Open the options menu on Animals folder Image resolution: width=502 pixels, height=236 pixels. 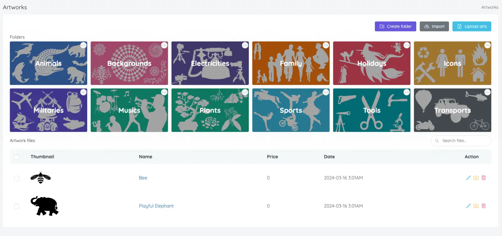click(x=83, y=45)
